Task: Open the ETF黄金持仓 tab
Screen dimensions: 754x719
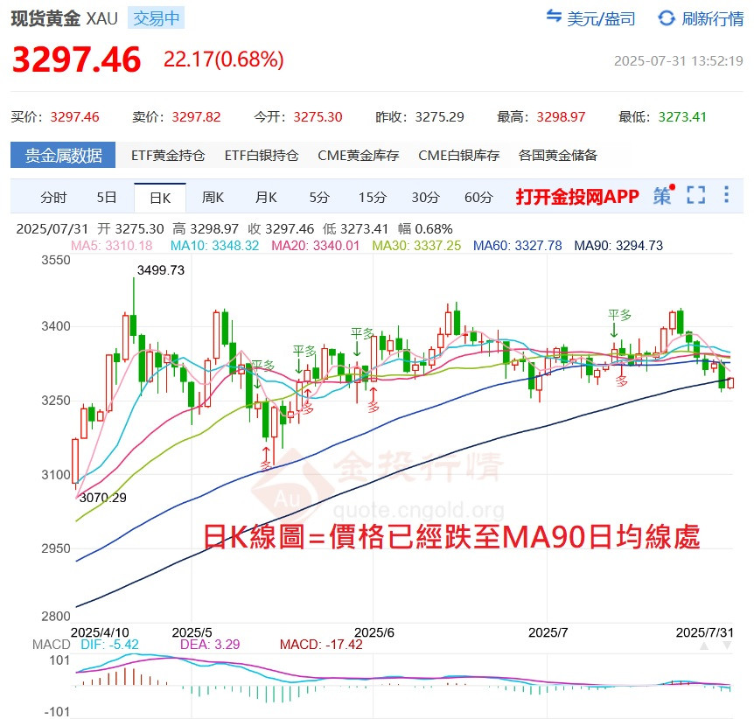Action: (x=168, y=156)
